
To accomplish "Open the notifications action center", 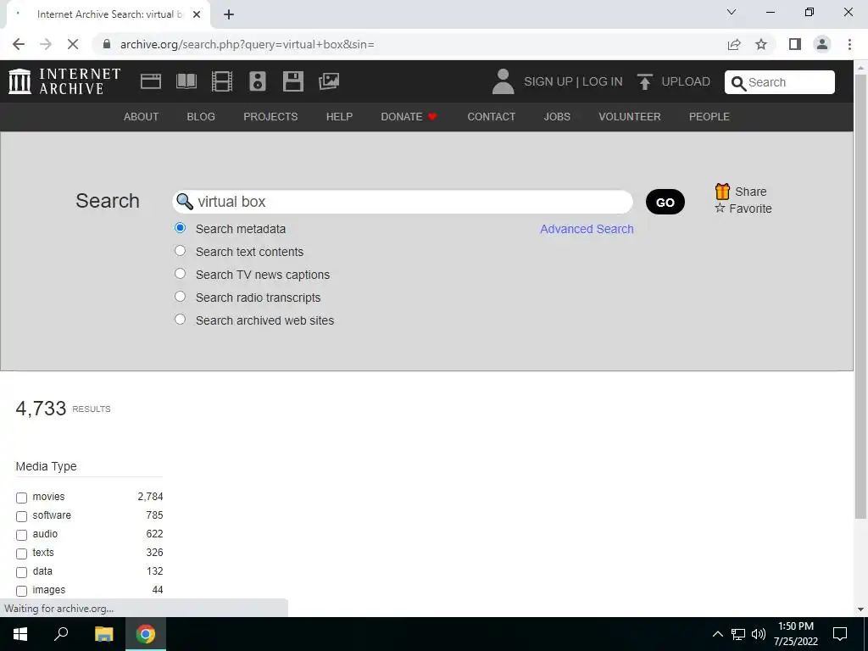I will point(840,634).
